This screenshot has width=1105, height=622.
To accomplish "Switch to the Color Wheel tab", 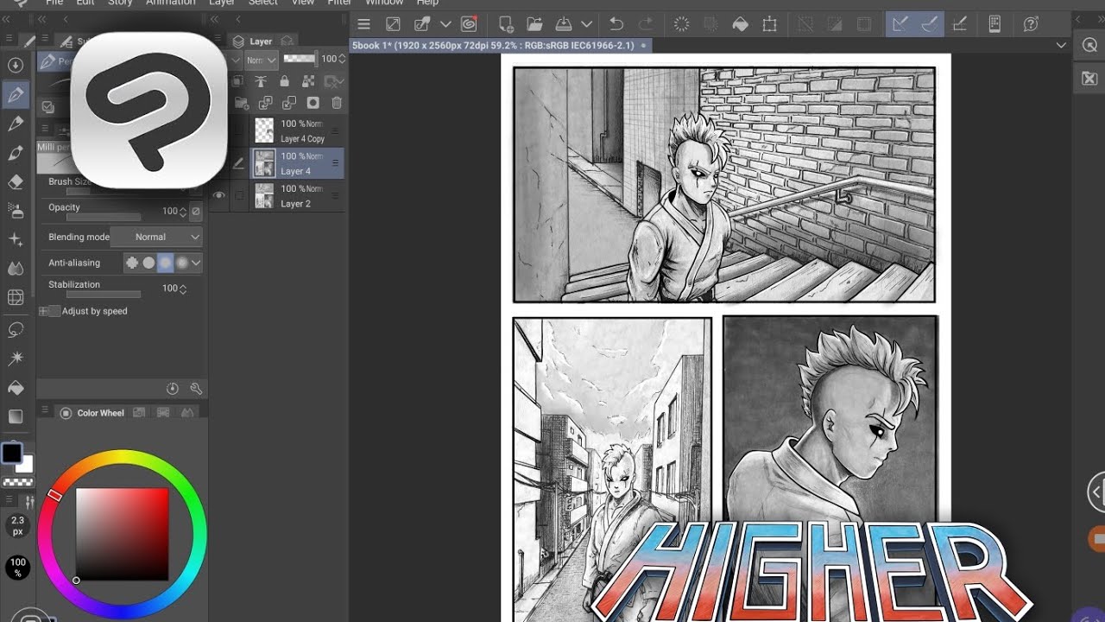I will [x=93, y=413].
